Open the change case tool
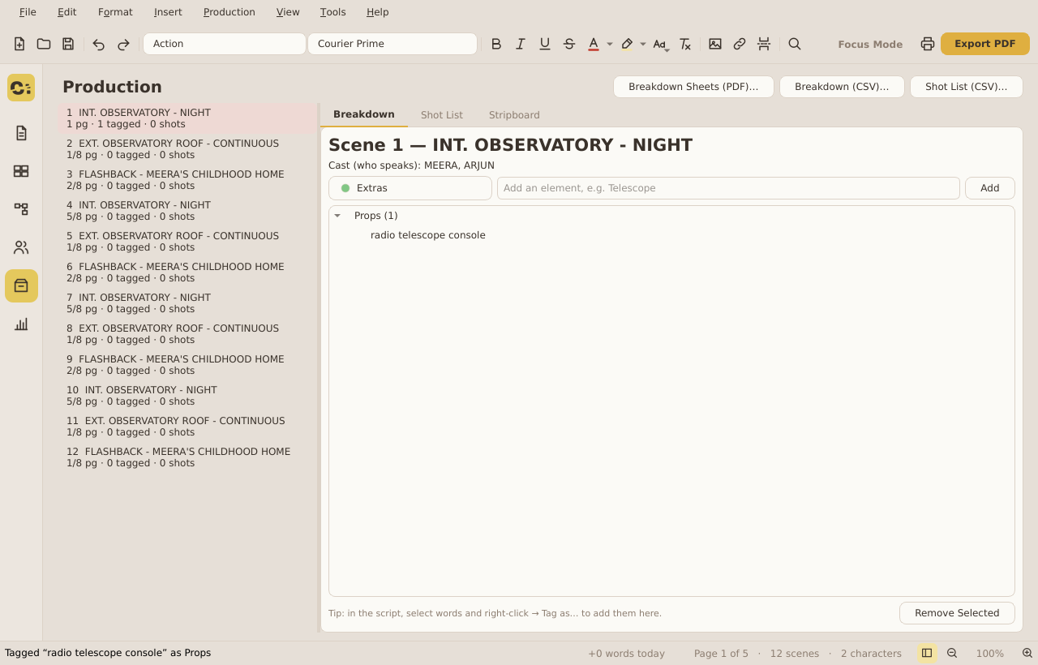This screenshot has width=1038, height=665. [x=660, y=44]
